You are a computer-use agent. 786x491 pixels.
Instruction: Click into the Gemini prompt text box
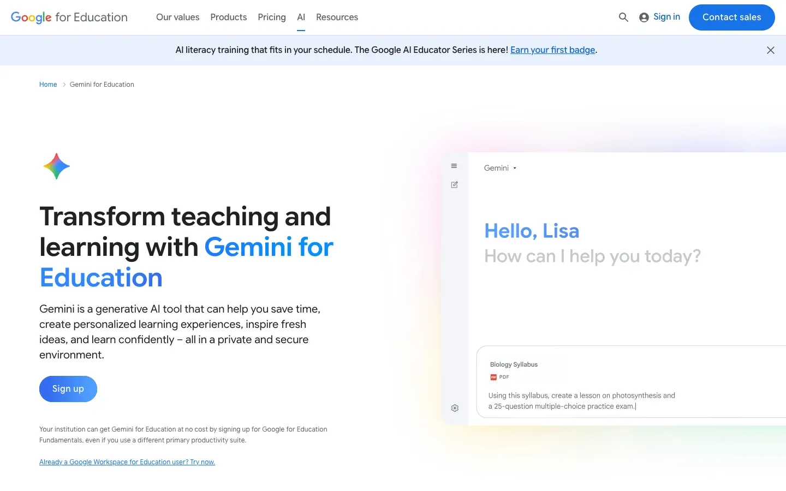(632, 382)
